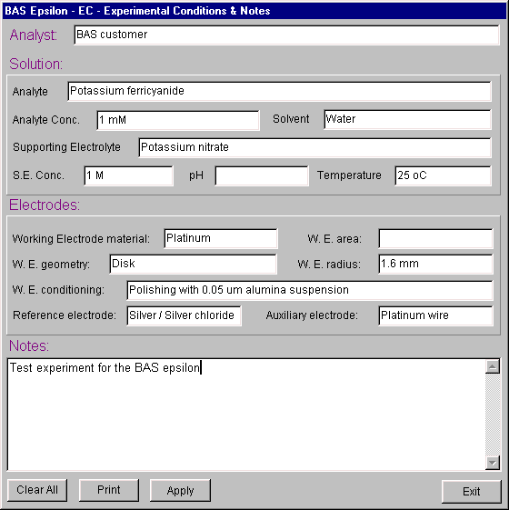This screenshot has width=509, height=510.
Task: Click the Solvent field showing Water
Action: [407, 119]
